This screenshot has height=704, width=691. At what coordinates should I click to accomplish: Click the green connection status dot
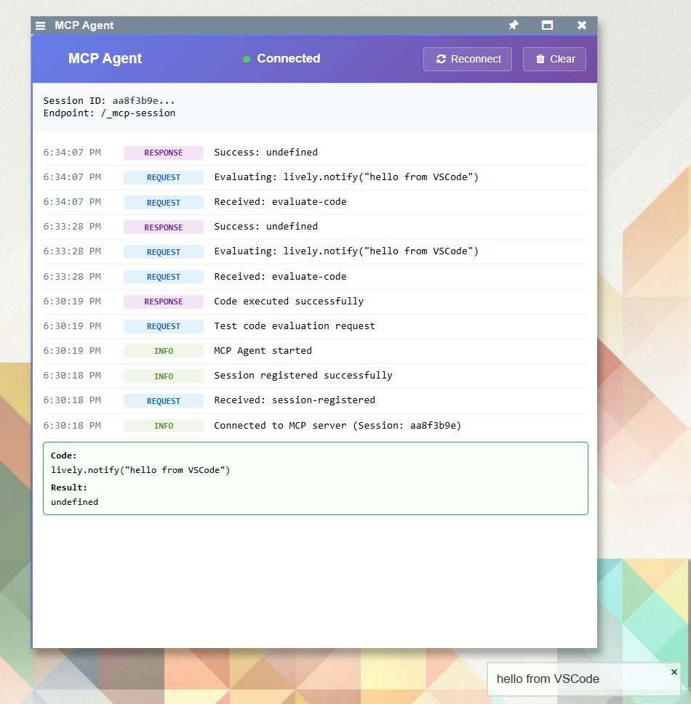point(247,59)
